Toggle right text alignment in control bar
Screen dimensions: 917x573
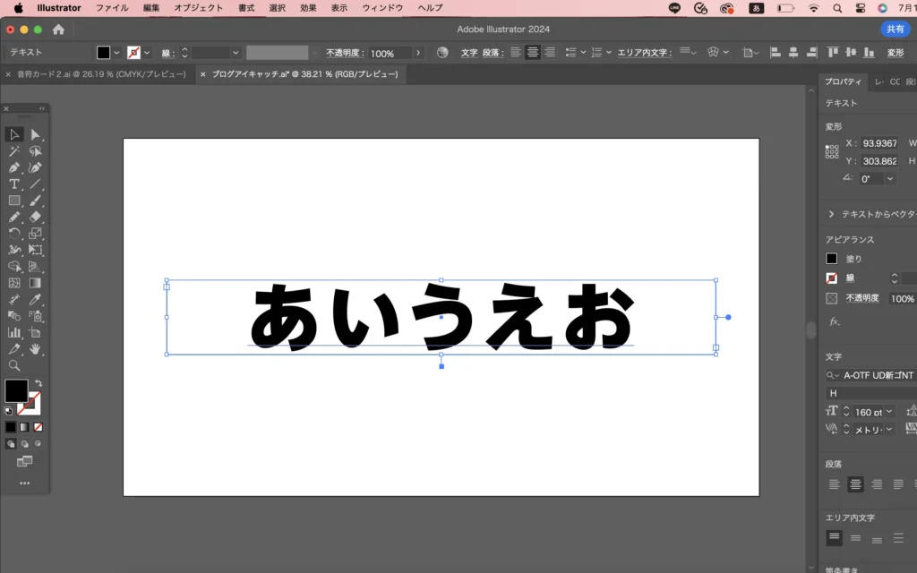tap(550, 53)
